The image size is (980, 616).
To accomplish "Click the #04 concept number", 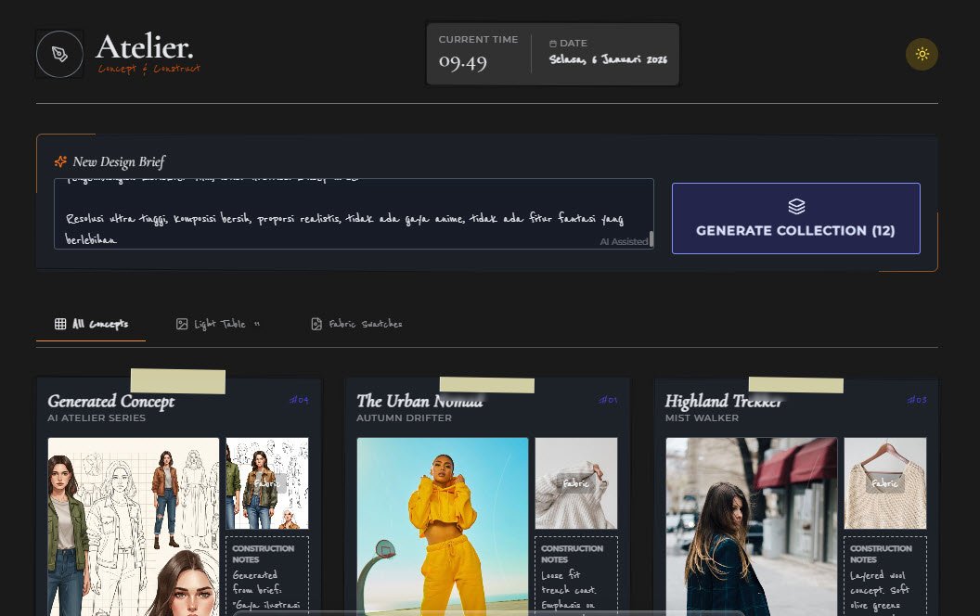I will (299, 400).
